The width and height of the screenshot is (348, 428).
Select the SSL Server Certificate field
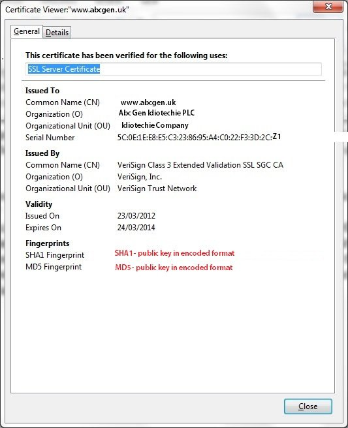tap(173, 69)
